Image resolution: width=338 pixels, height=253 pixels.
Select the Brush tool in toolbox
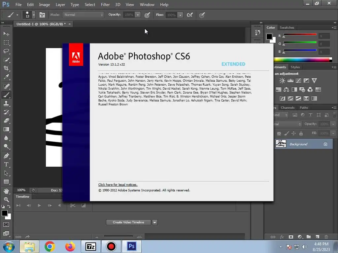pyautogui.click(x=6, y=95)
